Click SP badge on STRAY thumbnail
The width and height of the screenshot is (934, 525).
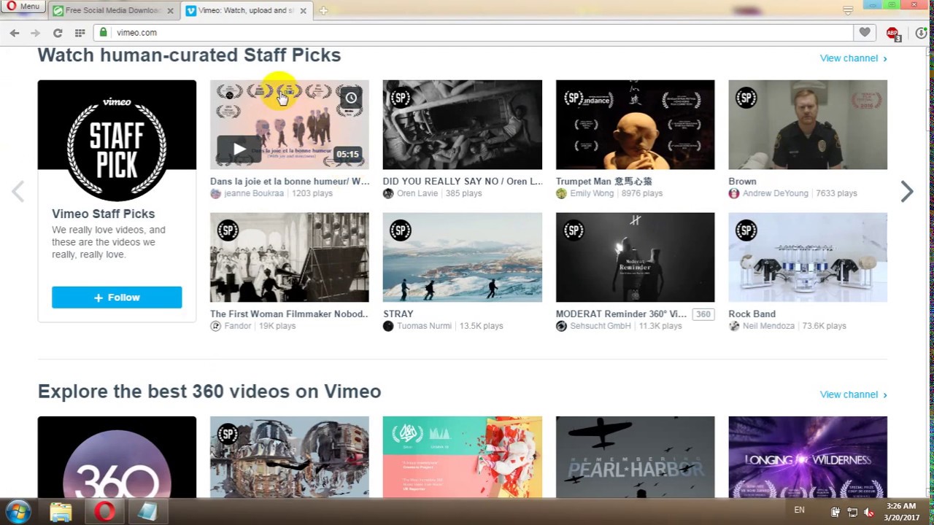click(x=401, y=230)
